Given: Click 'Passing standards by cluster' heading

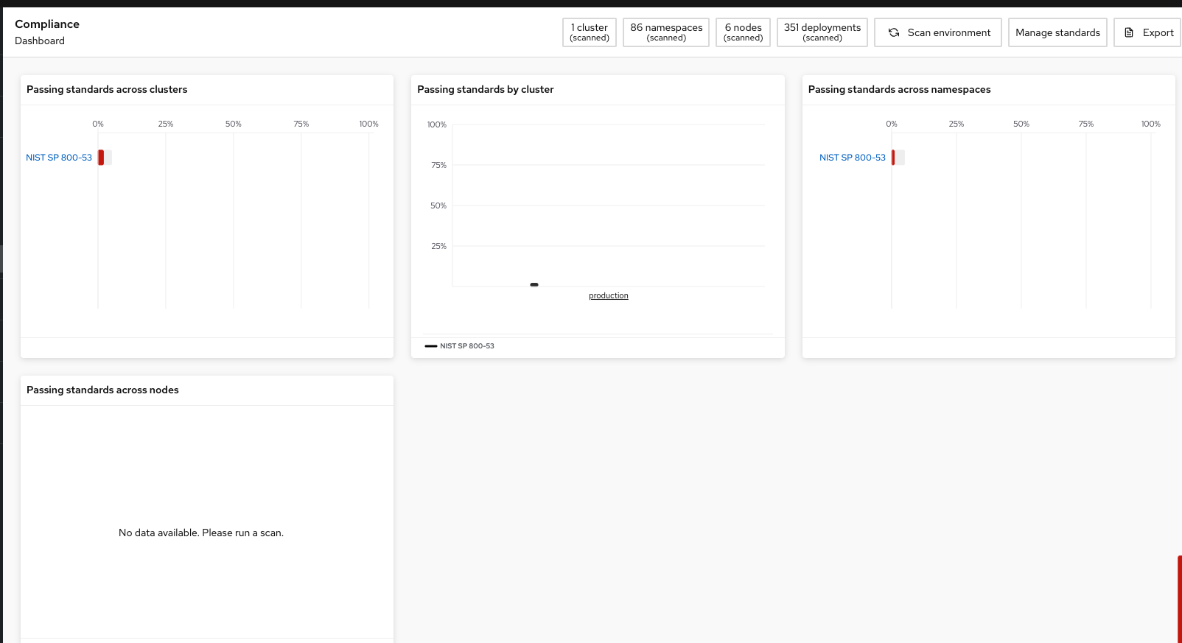Looking at the screenshot, I should pos(486,89).
